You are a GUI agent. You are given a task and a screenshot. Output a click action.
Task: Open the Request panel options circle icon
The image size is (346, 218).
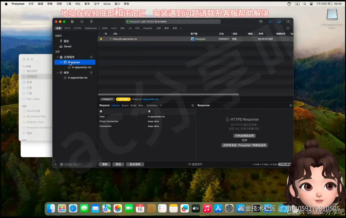point(193,106)
